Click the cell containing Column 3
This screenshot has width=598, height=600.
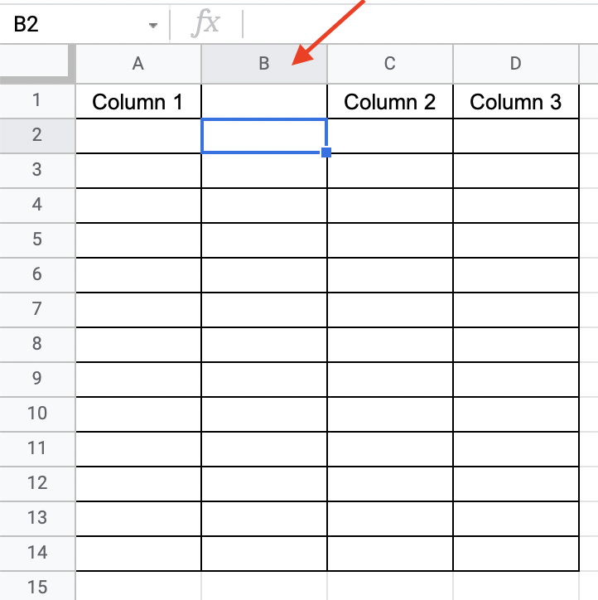point(516,102)
